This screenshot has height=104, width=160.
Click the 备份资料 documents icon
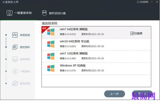coord(15,47)
